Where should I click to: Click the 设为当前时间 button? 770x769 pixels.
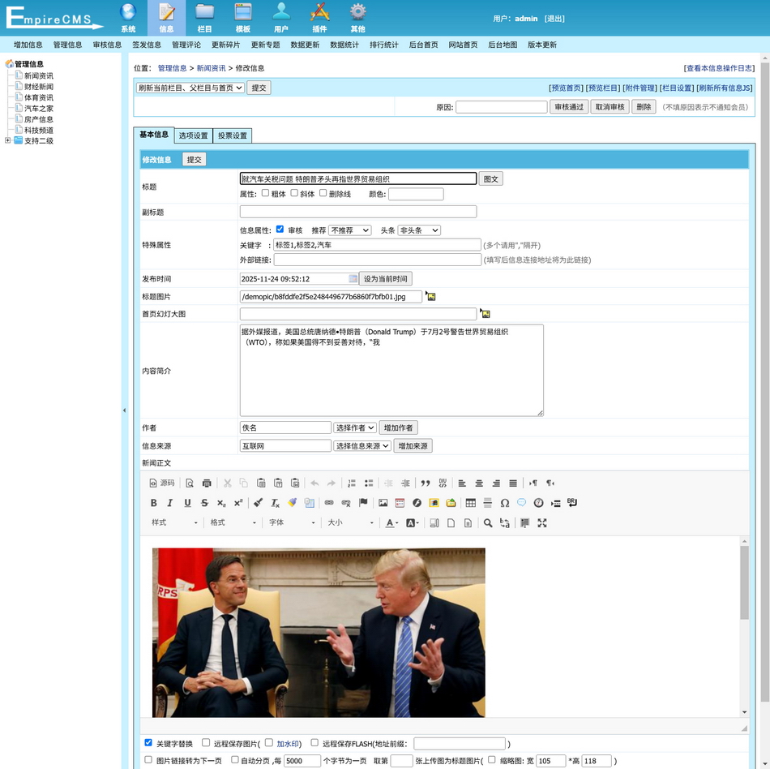click(x=385, y=278)
